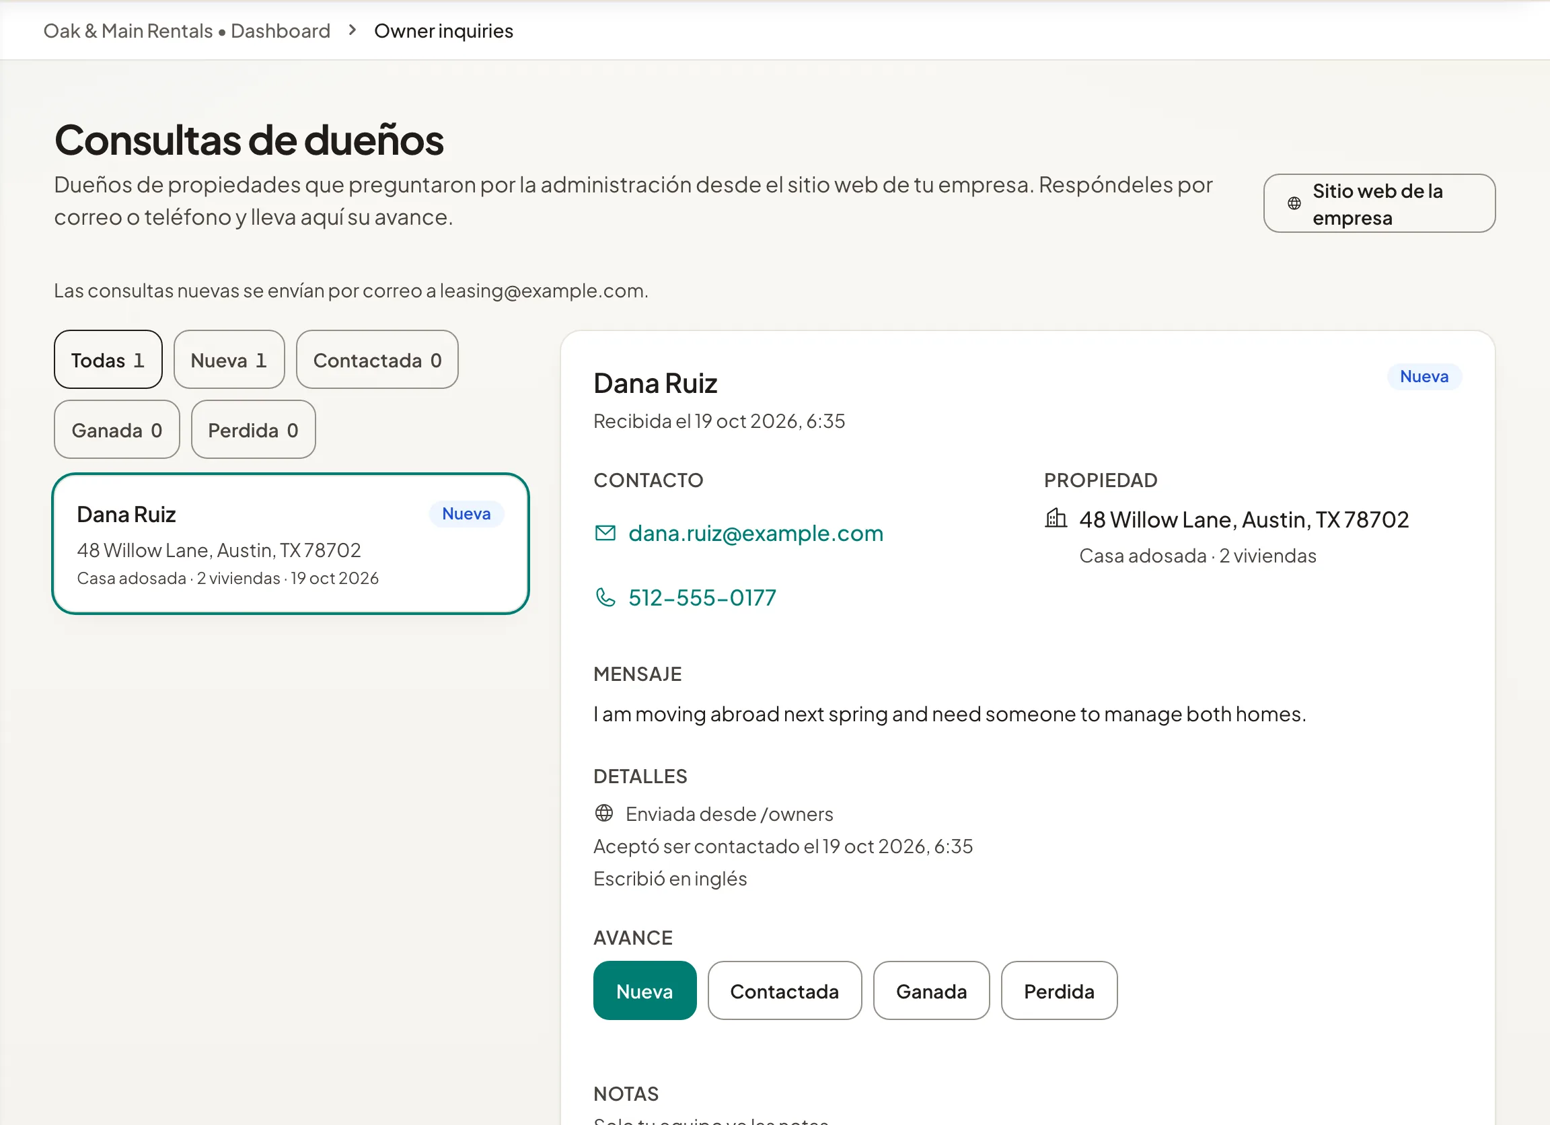Click the AVANCE section label

633,937
